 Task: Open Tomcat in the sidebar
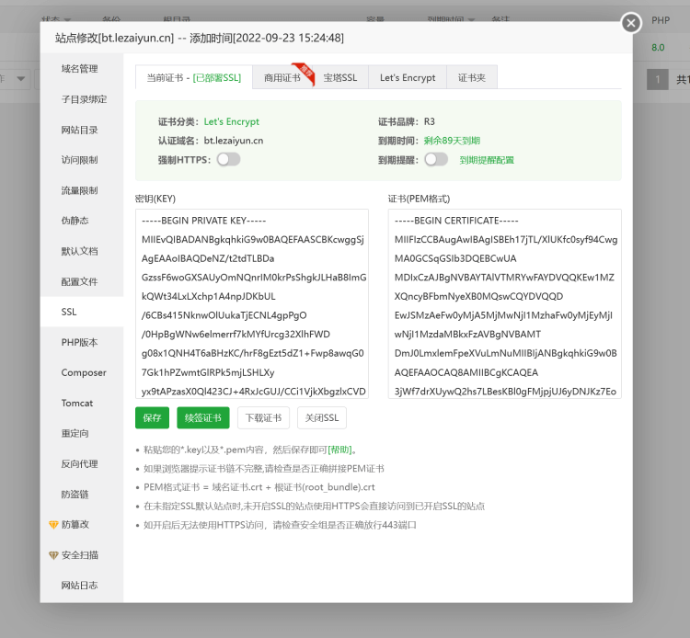[x=82, y=403]
